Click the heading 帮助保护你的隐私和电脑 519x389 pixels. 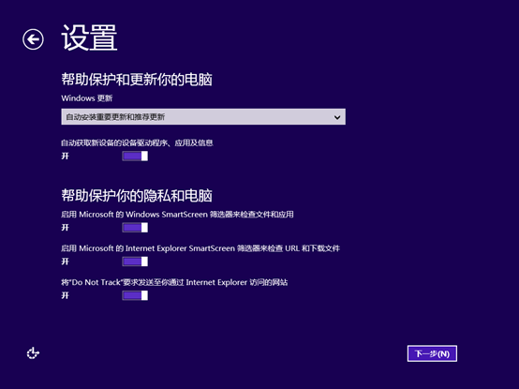tap(137, 195)
